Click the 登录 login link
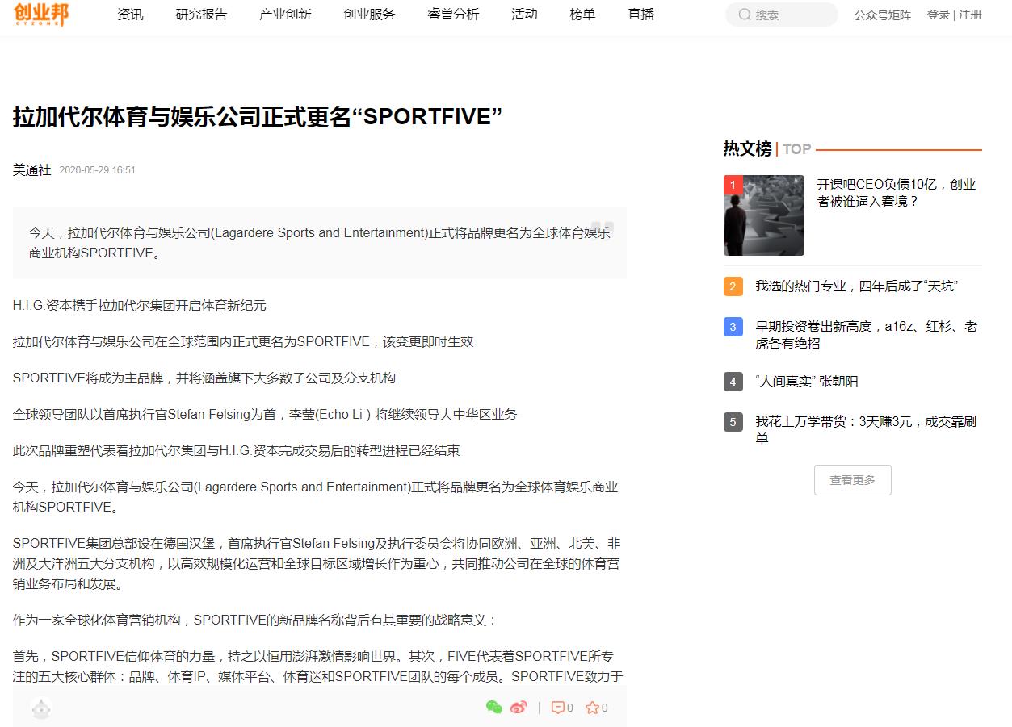 tap(938, 15)
